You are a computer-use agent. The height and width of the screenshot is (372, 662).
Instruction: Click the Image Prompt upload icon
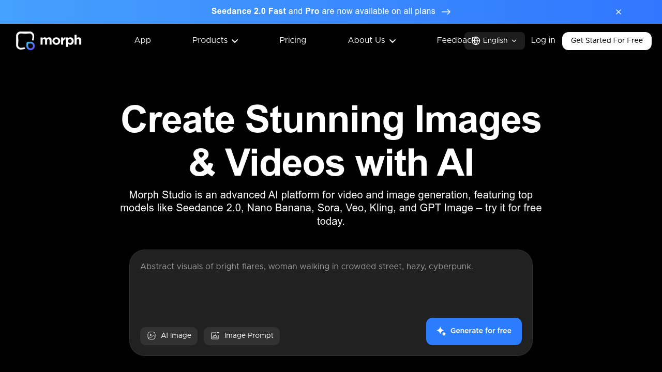pyautogui.click(x=215, y=336)
